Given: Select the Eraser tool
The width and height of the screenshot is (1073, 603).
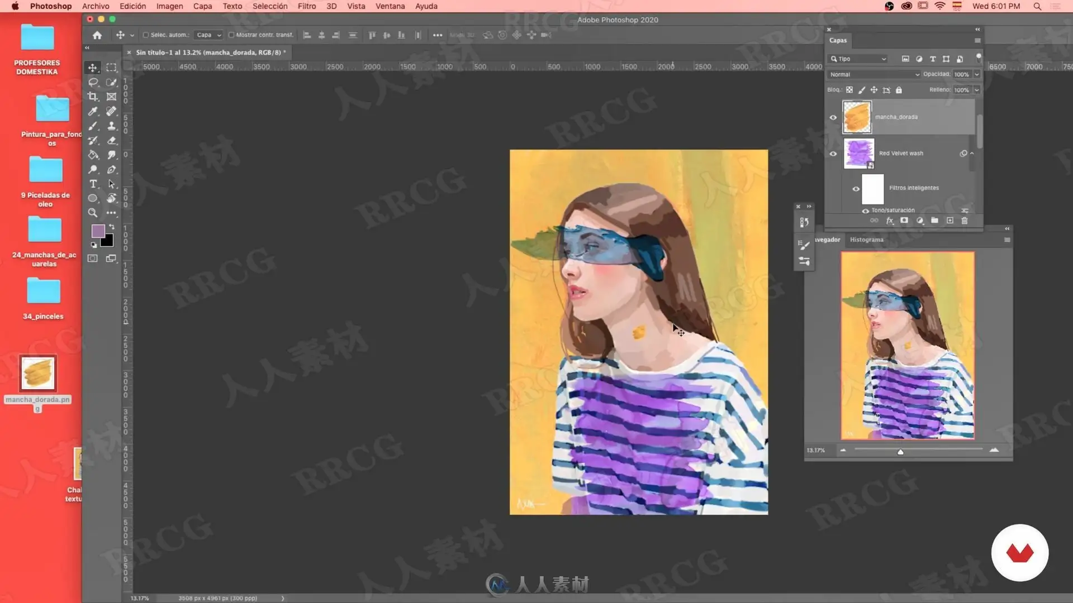Looking at the screenshot, I should (x=111, y=140).
